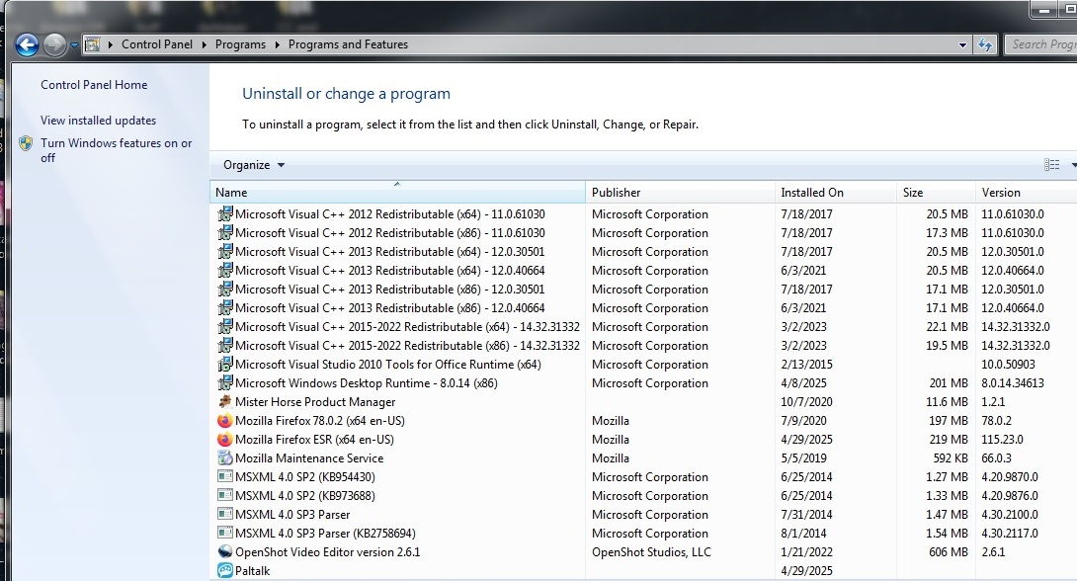
Task: Sort list by Version column header
Action: [x=1027, y=193]
